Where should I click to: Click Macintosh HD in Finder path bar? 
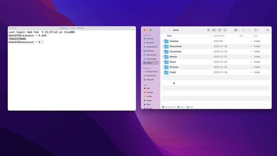coord(168,107)
